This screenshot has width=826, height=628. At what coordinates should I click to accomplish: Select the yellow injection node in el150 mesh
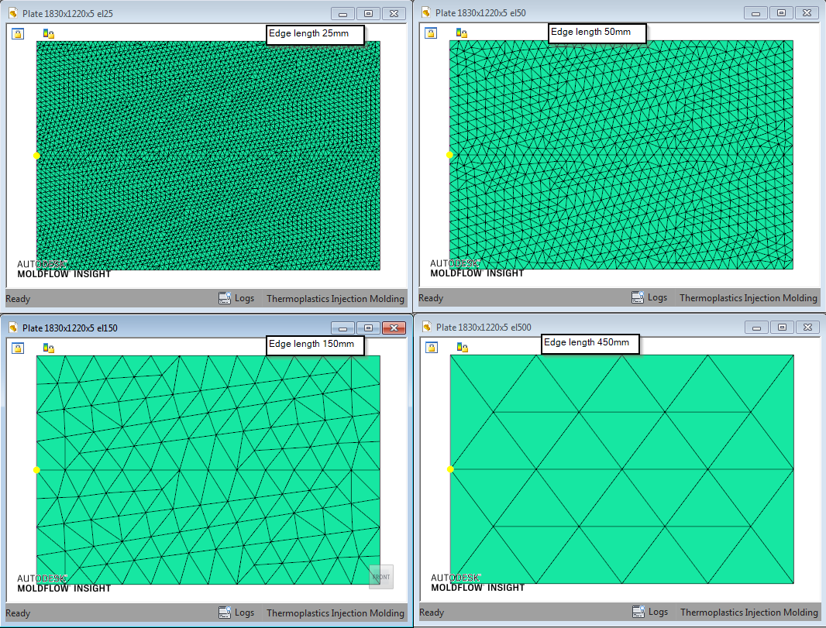[x=36, y=469]
